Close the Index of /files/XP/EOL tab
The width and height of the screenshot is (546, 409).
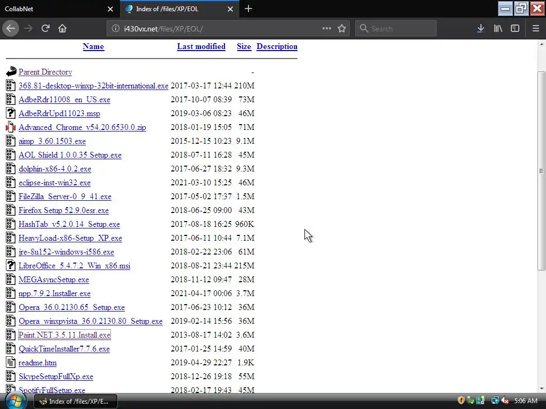coord(230,9)
